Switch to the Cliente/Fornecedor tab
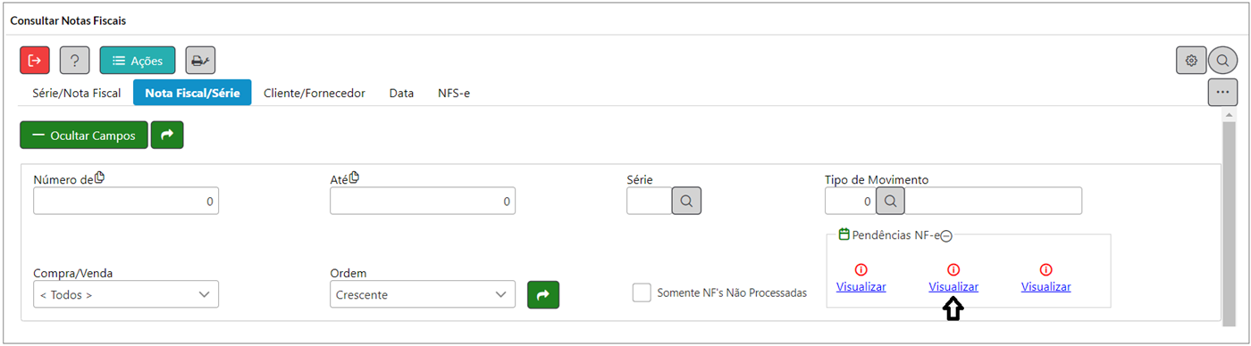1251x346 pixels. 315,93
